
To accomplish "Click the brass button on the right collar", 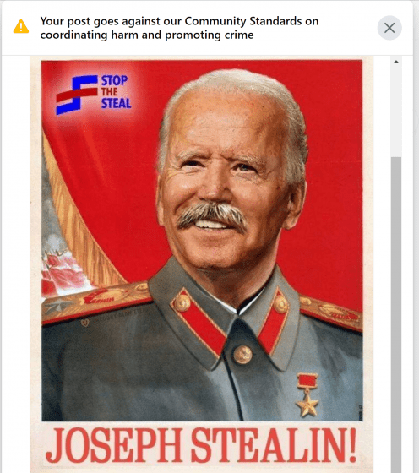I will (x=280, y=303).
